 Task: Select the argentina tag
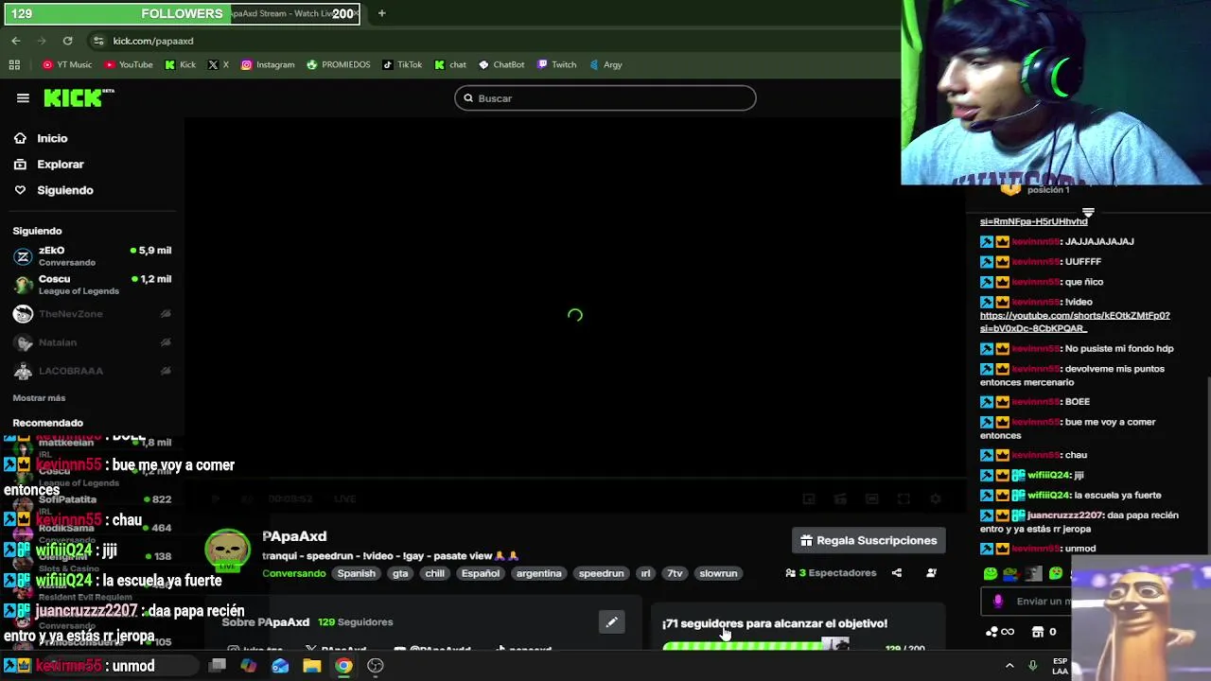(x=539, y=573)
